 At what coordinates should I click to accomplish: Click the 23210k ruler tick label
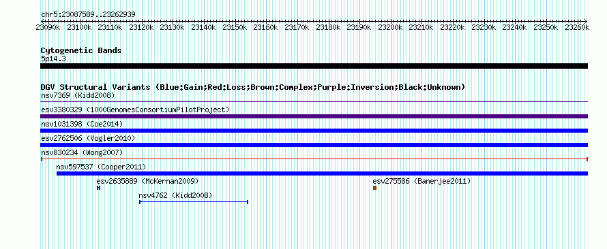[x=421, y=27]
